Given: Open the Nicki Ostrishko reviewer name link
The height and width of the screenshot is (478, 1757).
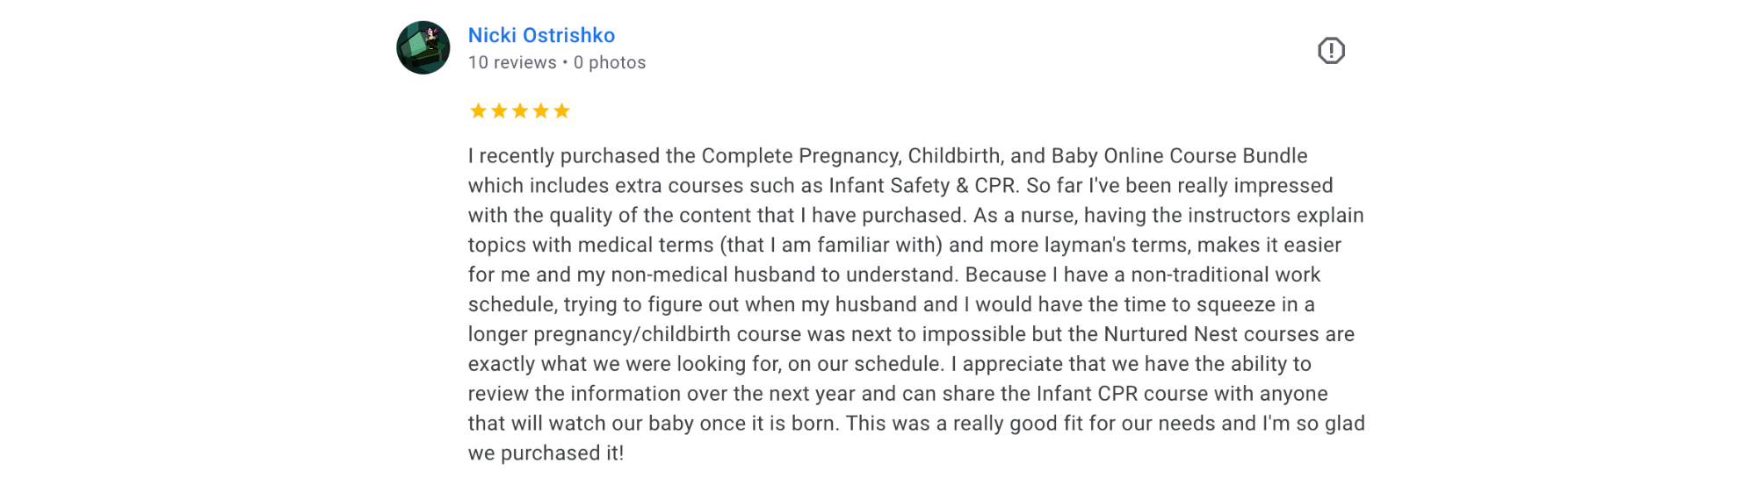Looking at the screenshot, I should (541, 35).
